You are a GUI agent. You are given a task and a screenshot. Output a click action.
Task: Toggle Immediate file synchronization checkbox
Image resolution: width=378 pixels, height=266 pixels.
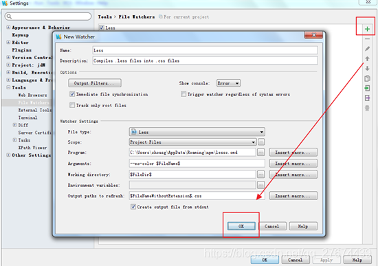click(x=72, y=94)
